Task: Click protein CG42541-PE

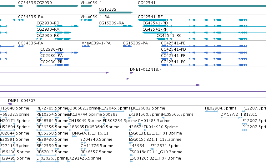Action: 173,43
